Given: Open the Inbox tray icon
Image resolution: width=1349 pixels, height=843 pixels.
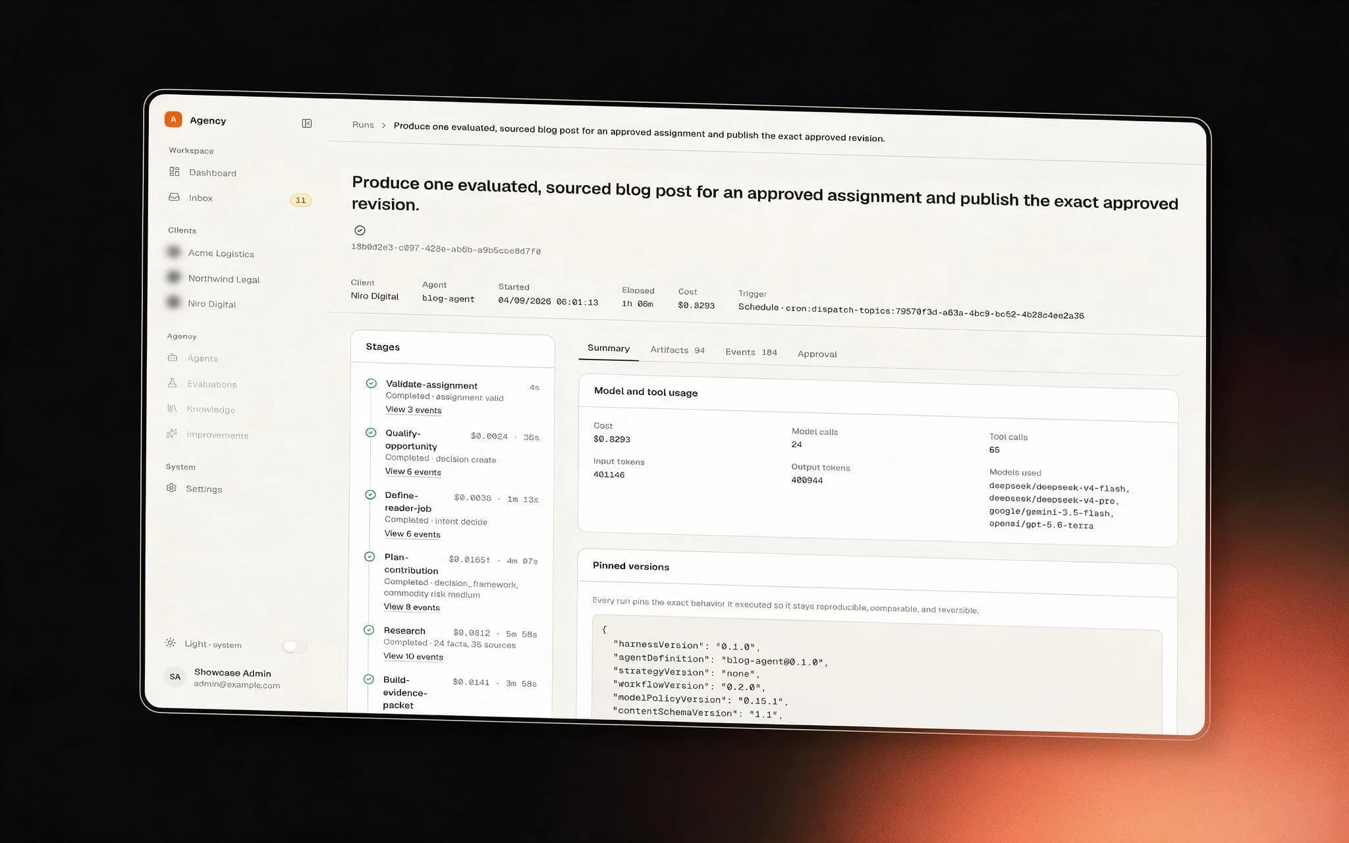Looking at the screenshot, I should [175, 197].
